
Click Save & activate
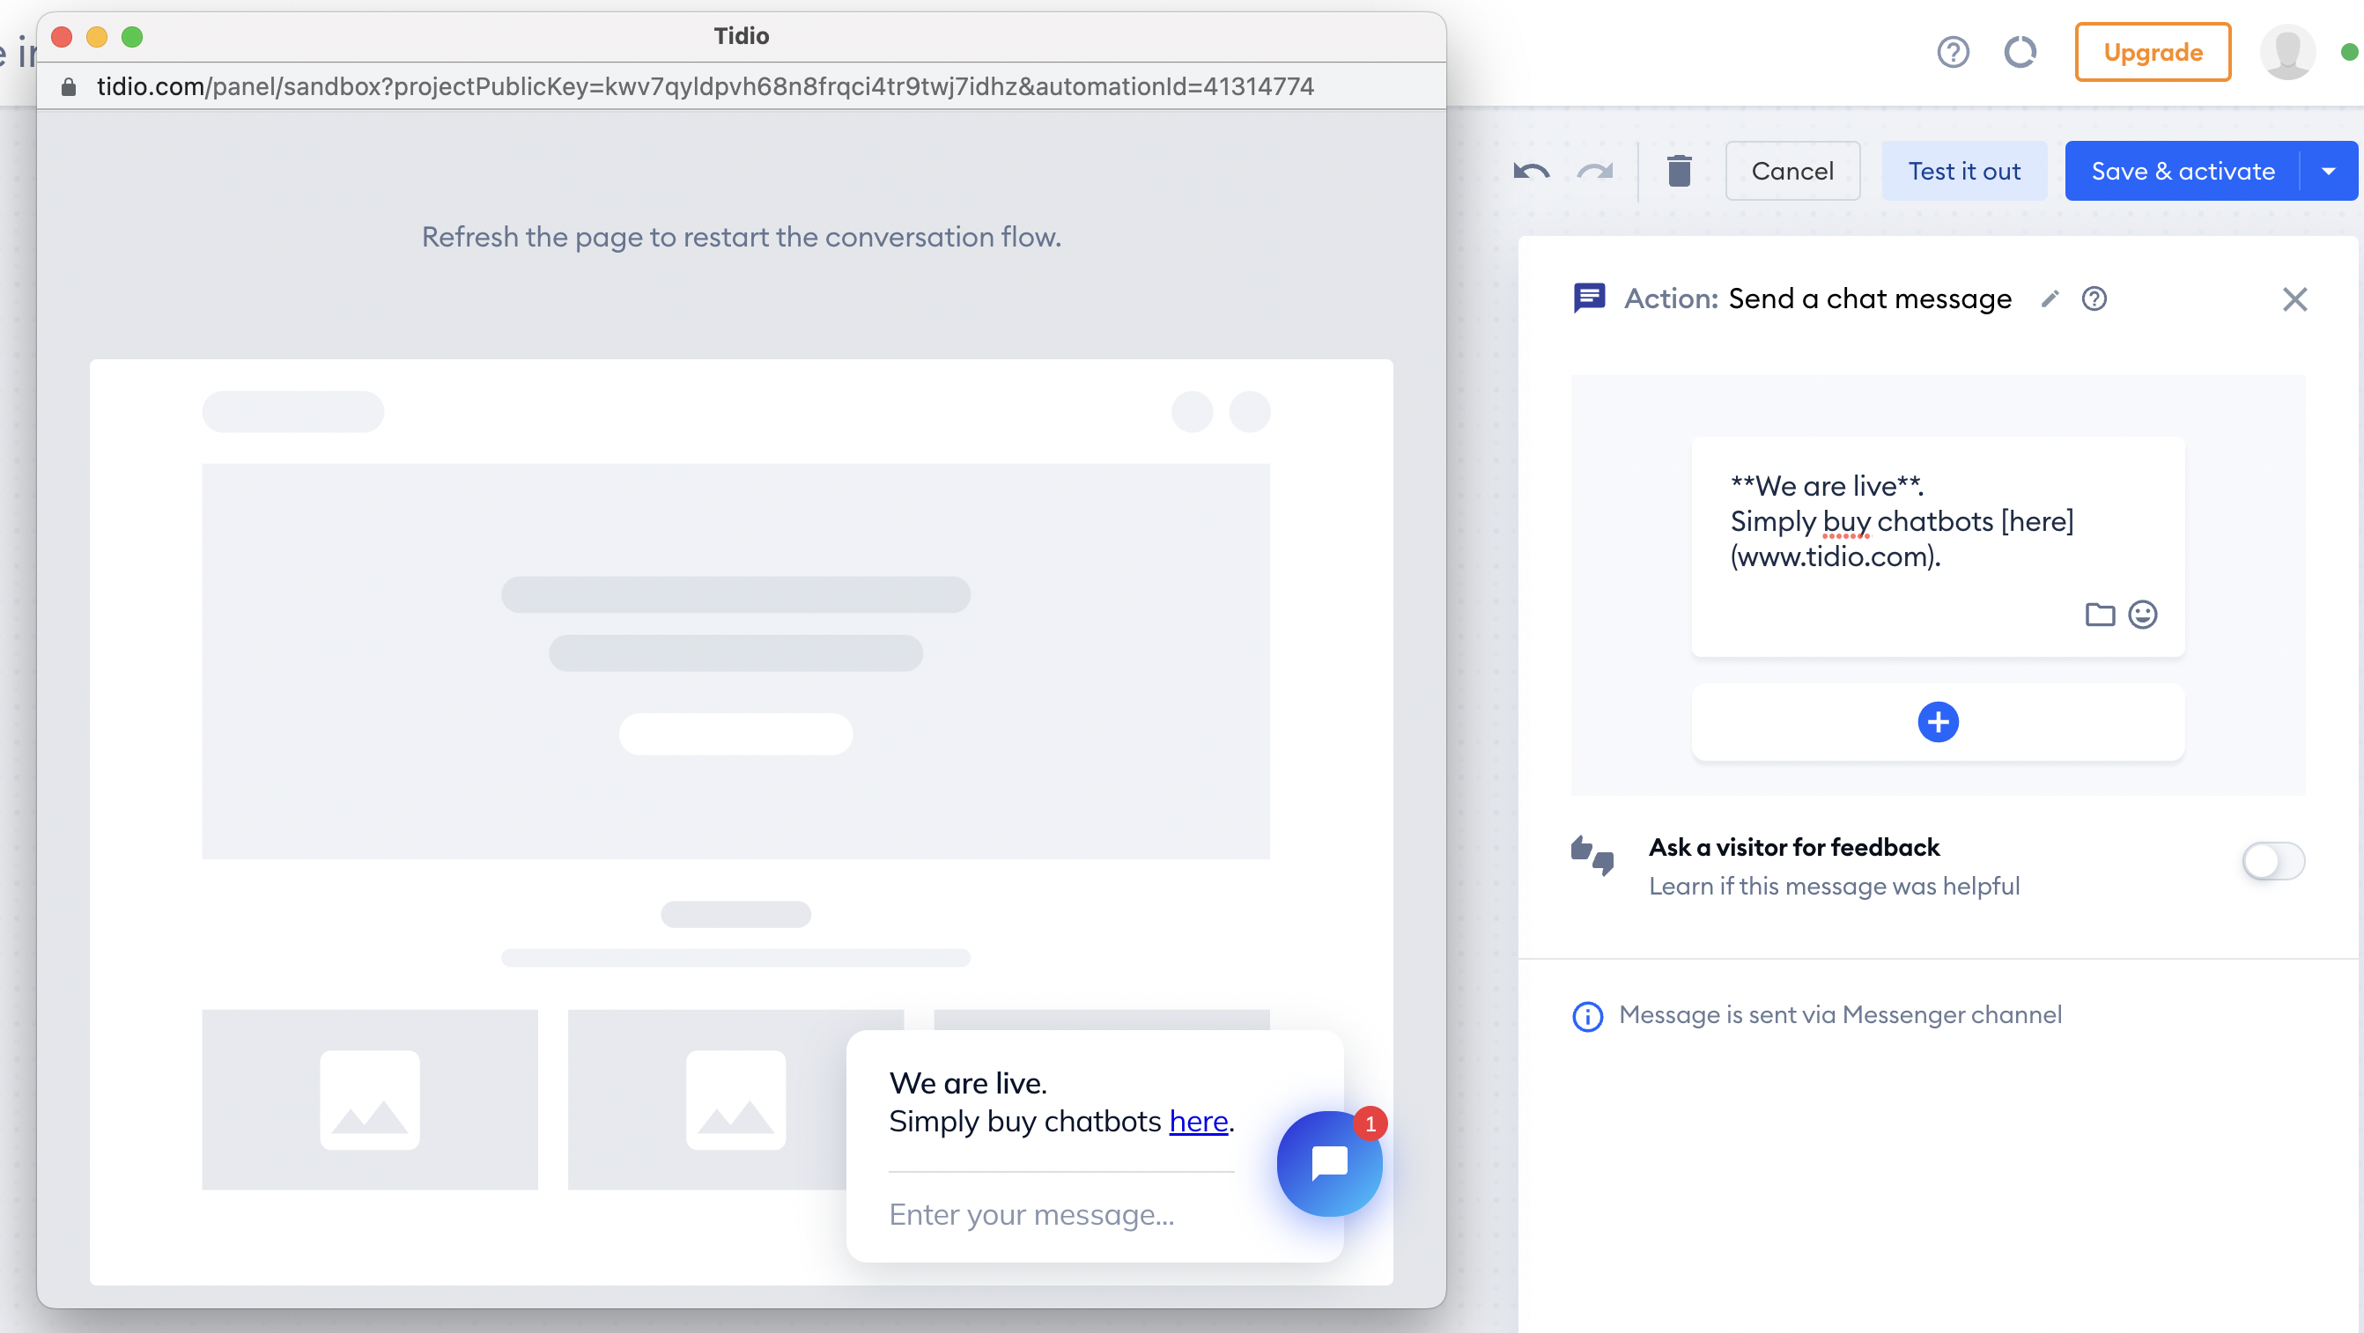(2183, 171)
